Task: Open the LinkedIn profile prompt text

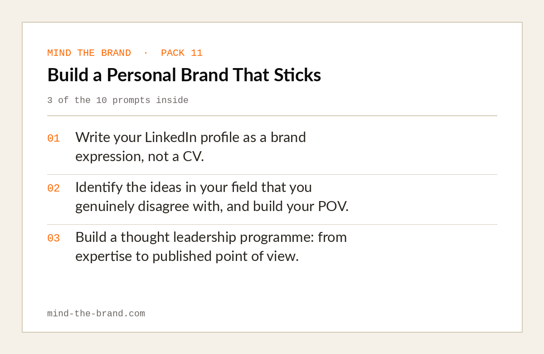Action: (190, 147)
